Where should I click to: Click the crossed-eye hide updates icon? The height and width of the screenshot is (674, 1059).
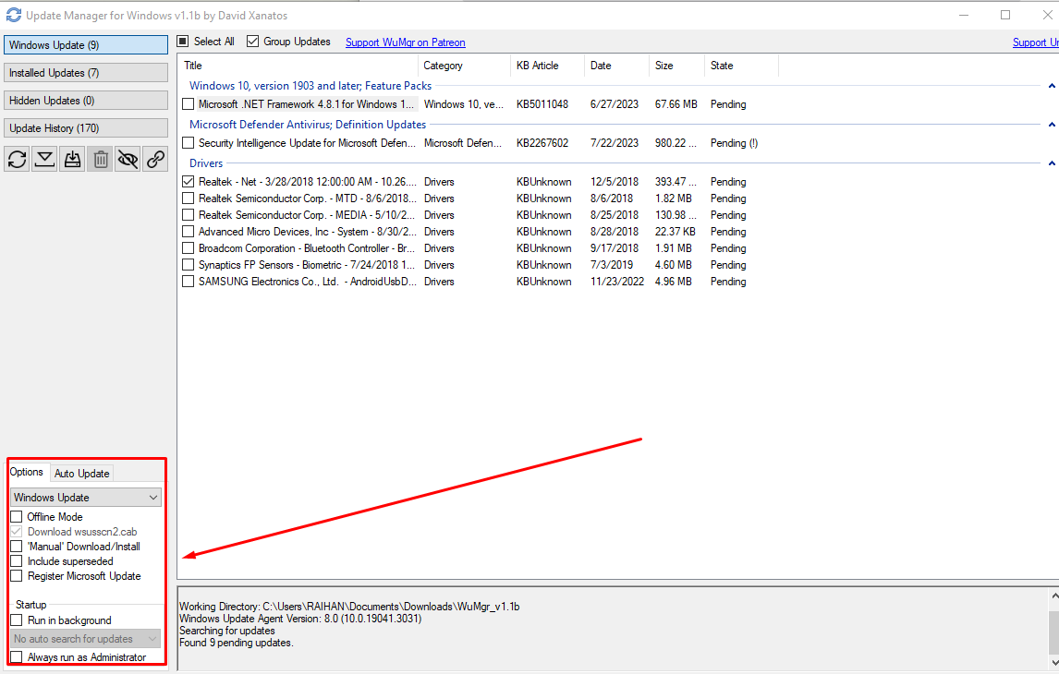128,159
